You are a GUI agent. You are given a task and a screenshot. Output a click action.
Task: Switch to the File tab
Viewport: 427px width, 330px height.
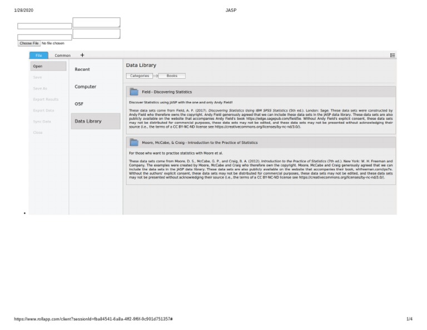pos(39,55)
